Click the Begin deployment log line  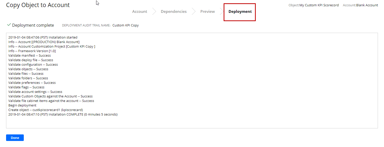[x=22, y=105]
